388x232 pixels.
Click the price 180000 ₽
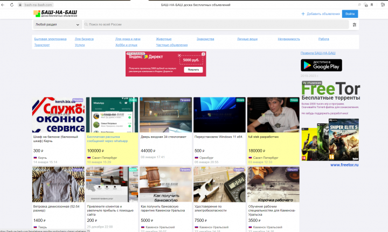click(257, 151)
